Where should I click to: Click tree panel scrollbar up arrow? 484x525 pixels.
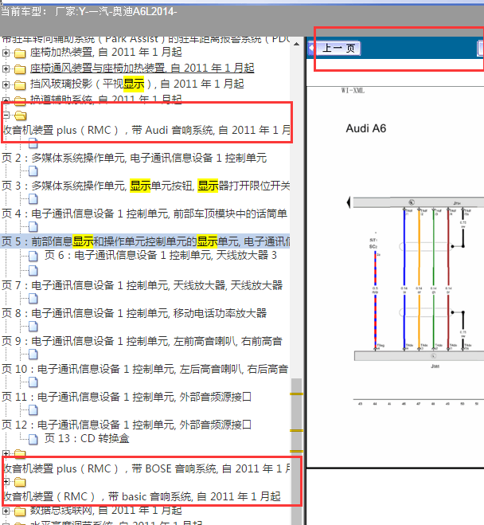point(296,44)
